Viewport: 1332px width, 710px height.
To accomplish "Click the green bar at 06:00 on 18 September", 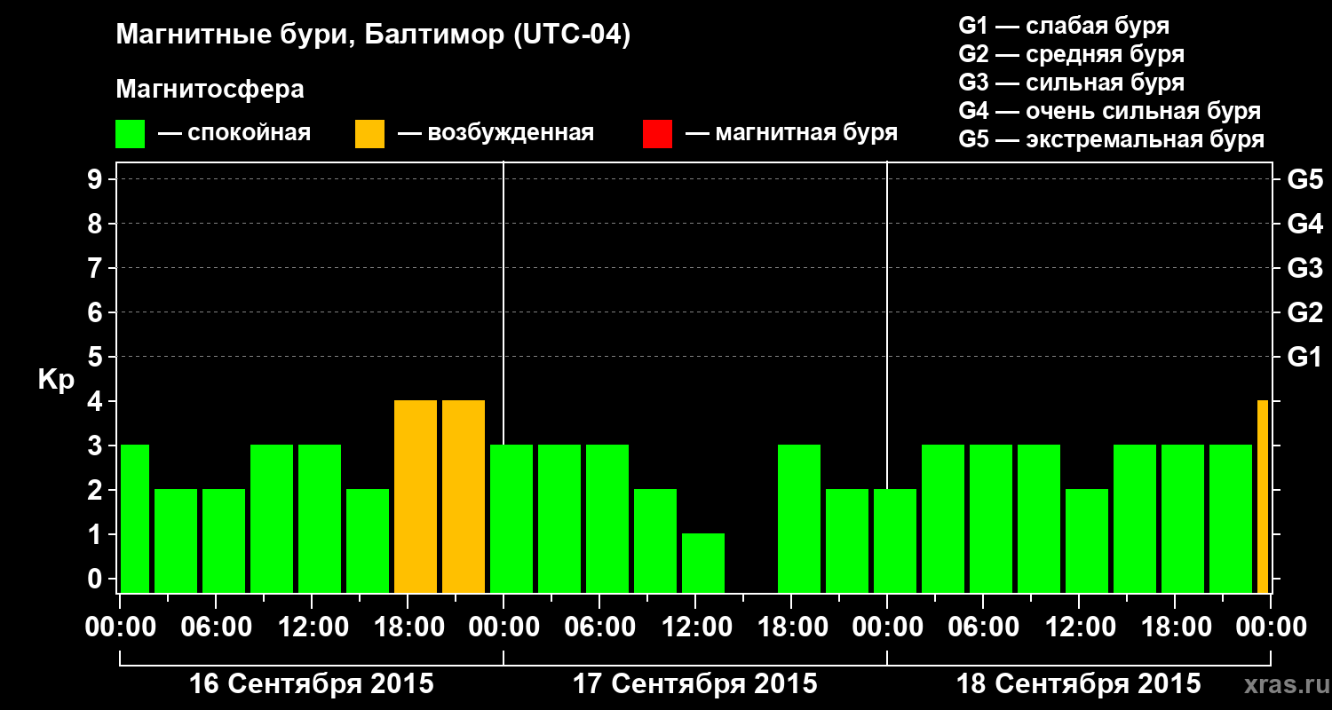I will (991, 519).
